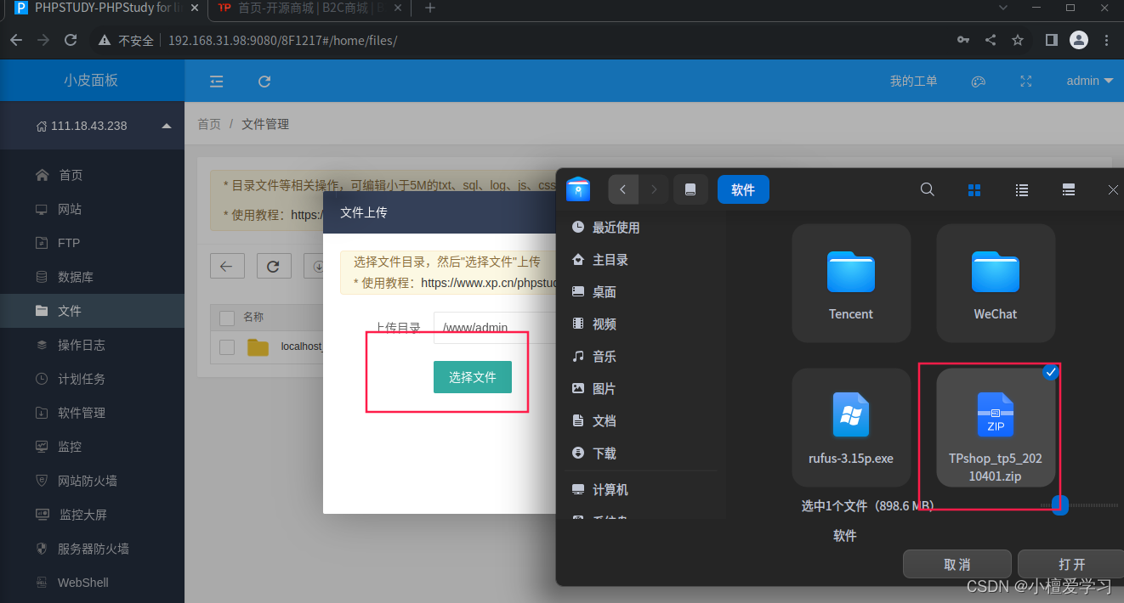Select 数据库 in the sidebar

click(69, 277)
